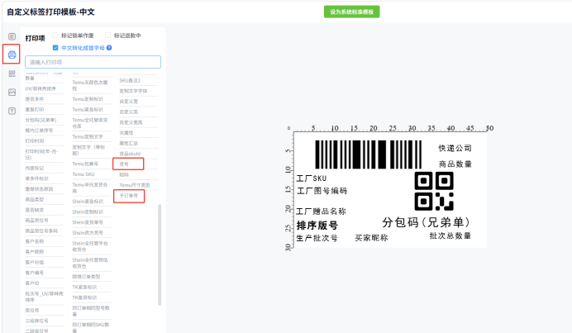Select 商品数量 field on the label

pyautogui.click(x=455, y=164)
